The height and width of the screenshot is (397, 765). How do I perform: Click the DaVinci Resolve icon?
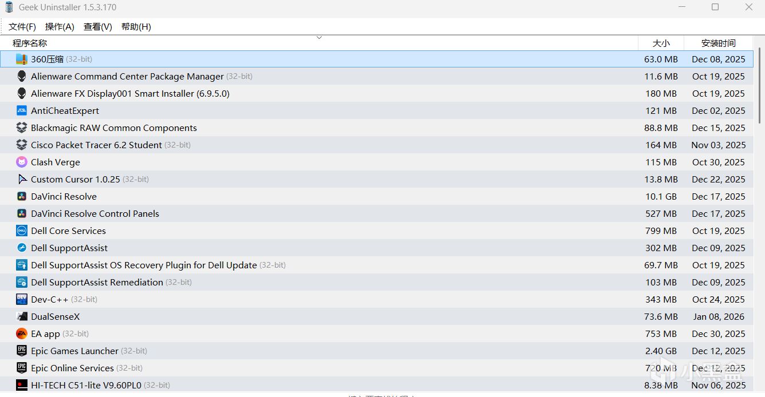(22, 196)
